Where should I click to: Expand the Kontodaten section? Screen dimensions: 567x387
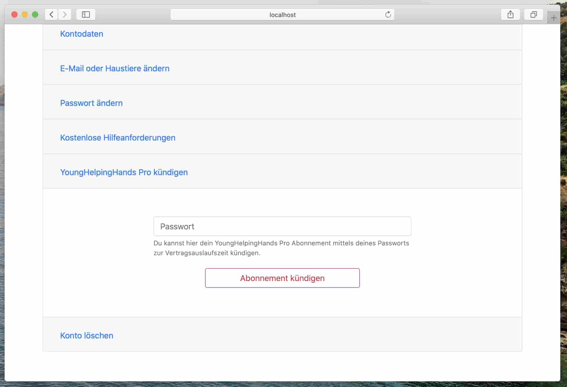click(x=82, y=34)
